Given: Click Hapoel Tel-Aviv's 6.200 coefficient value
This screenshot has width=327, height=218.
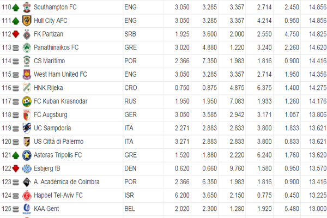Looking at the screenshot, I should click(x=183, y=195).
